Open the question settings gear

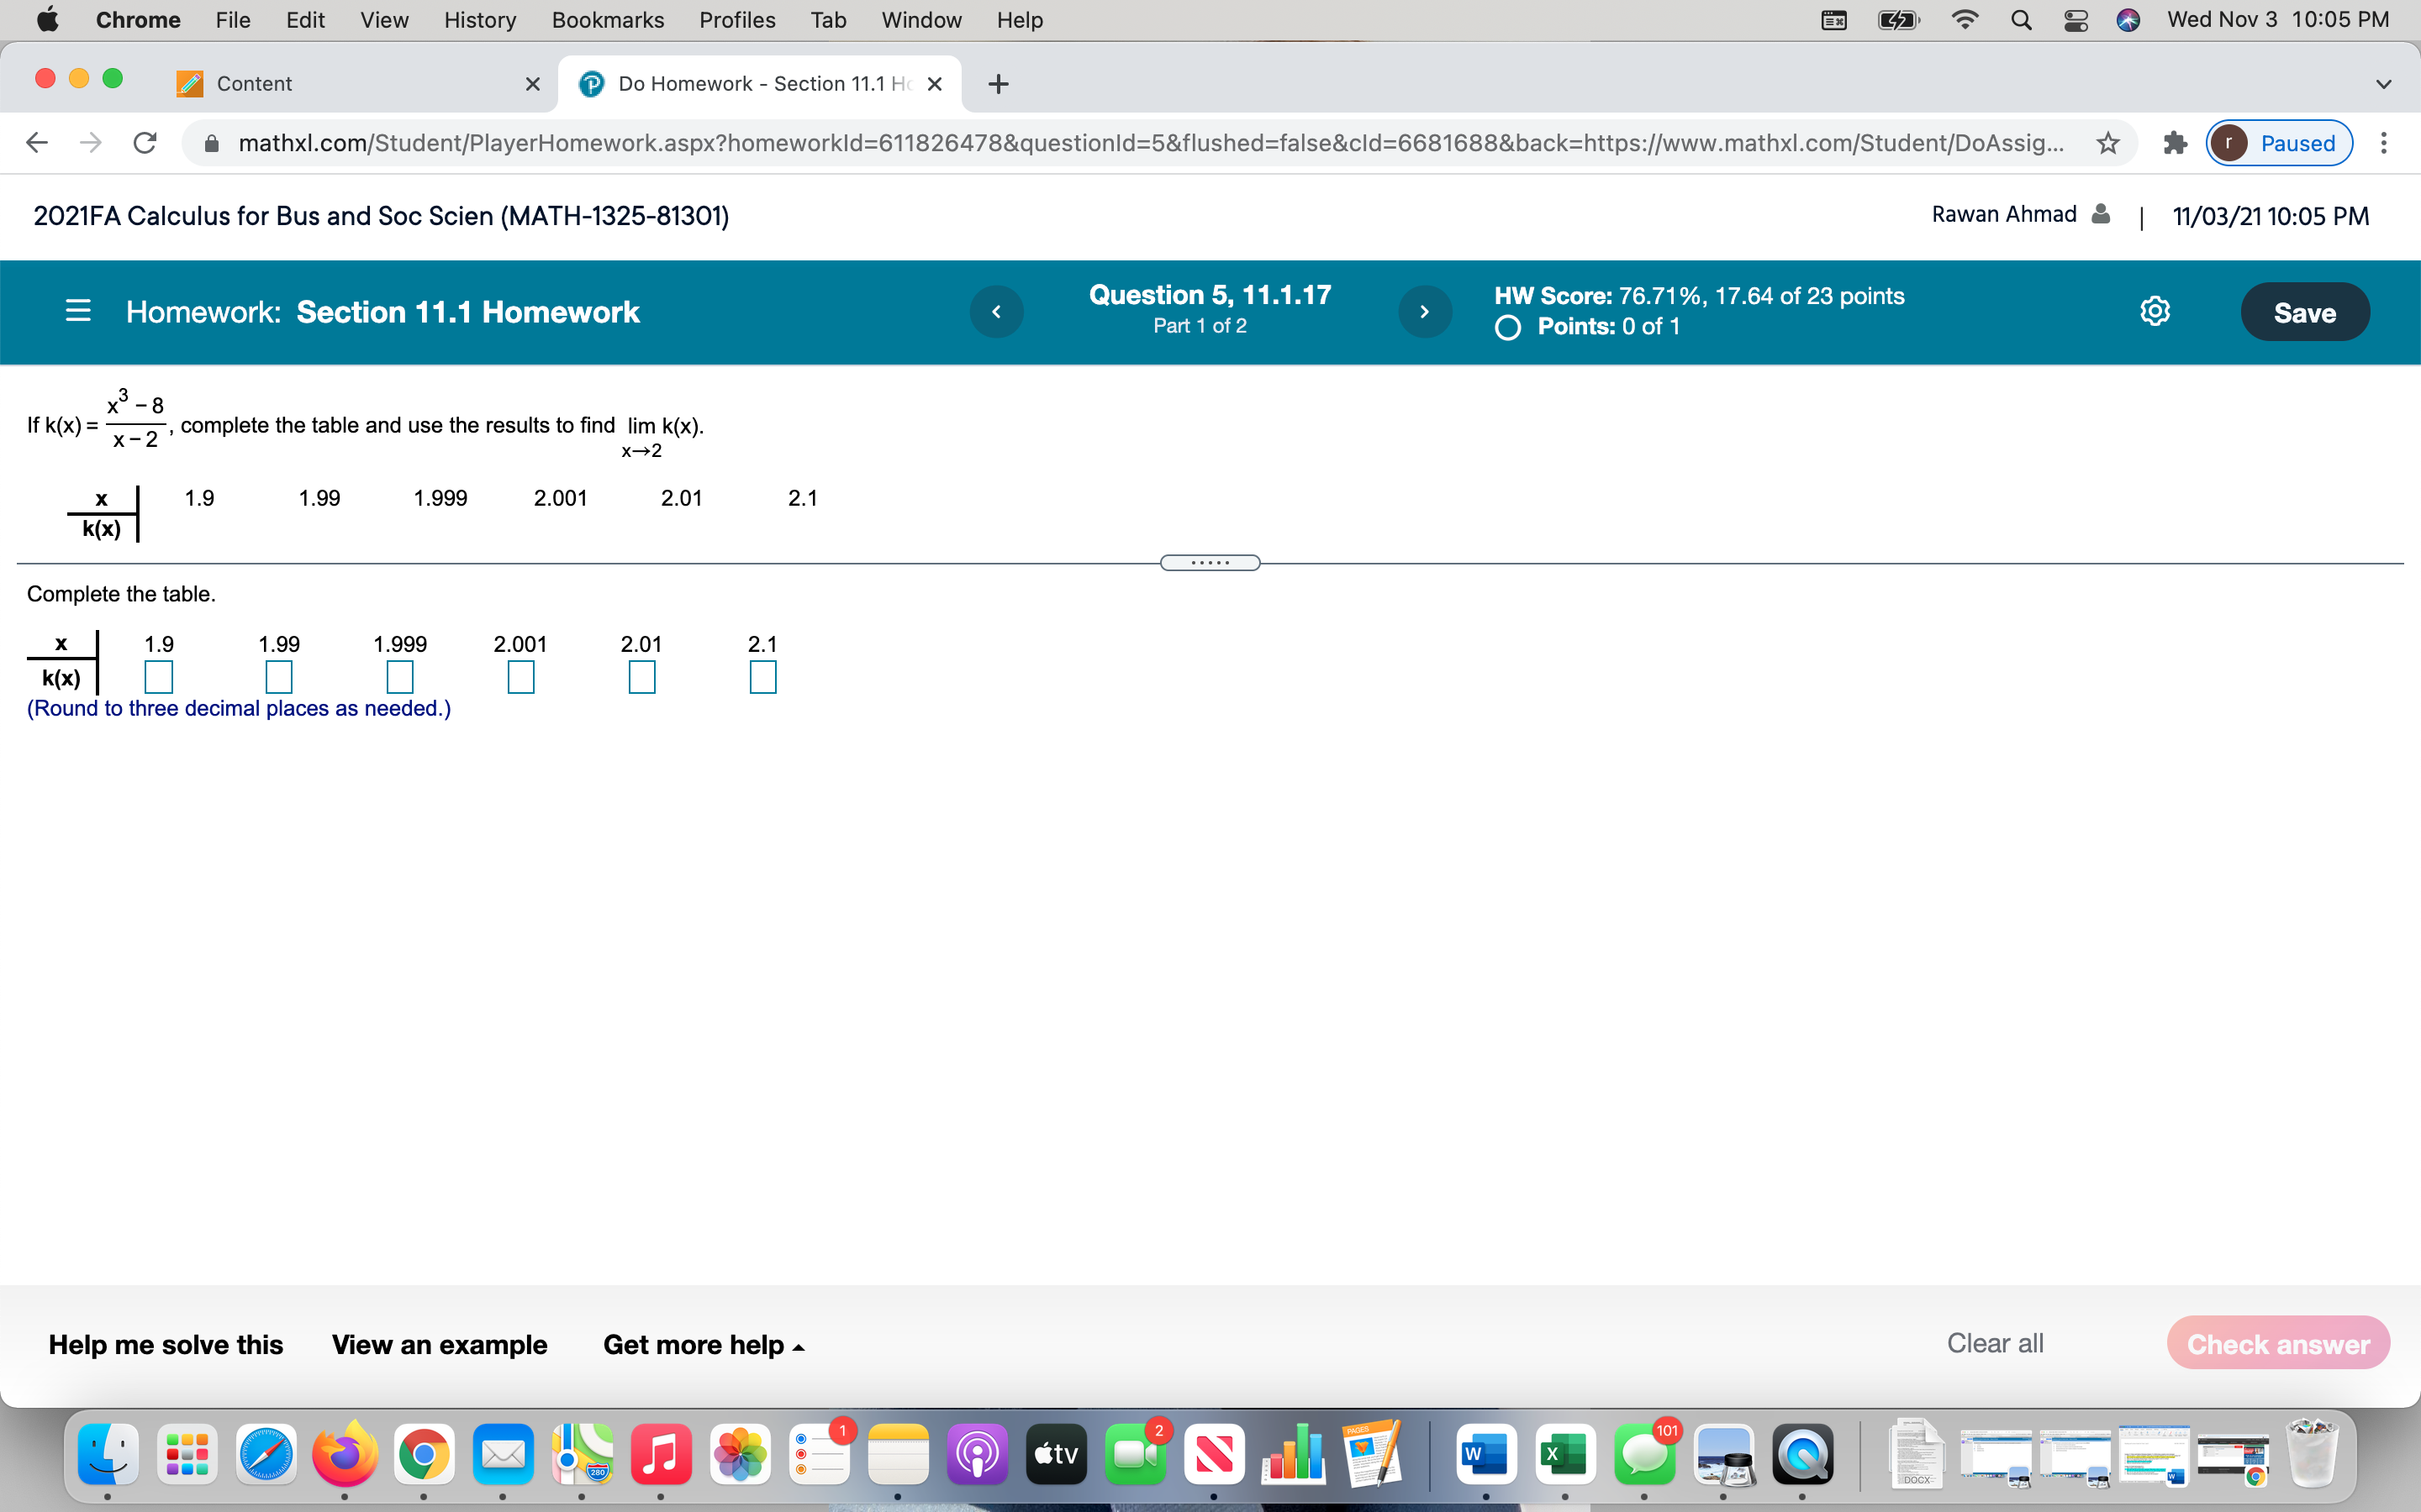pyautogui.click(x=2155, y=311)
